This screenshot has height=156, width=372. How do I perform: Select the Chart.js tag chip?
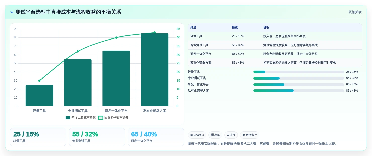pos(197,135)
